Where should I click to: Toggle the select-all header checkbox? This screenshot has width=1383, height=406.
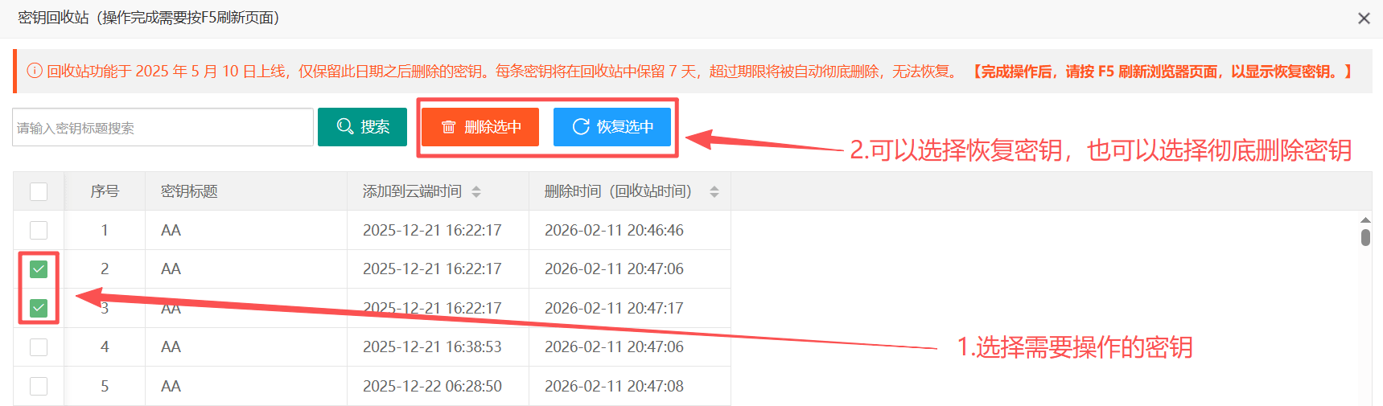39,191
